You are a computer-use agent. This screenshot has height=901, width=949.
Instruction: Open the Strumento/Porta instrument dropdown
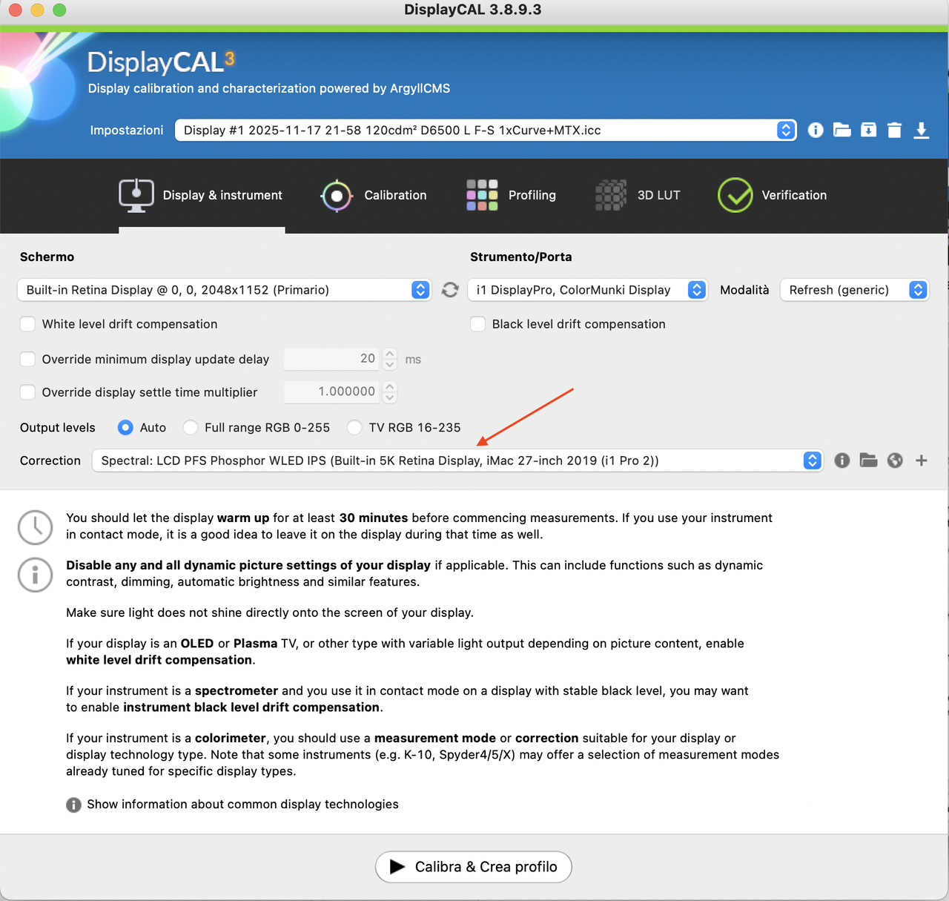click(587, 290)
